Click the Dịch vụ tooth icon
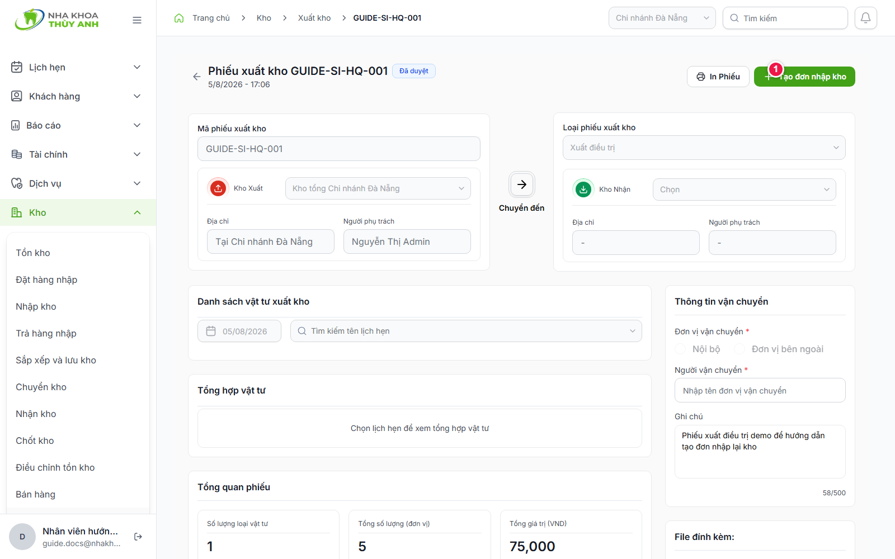This screenshot has height=559, width=895. tap(17, 183)
